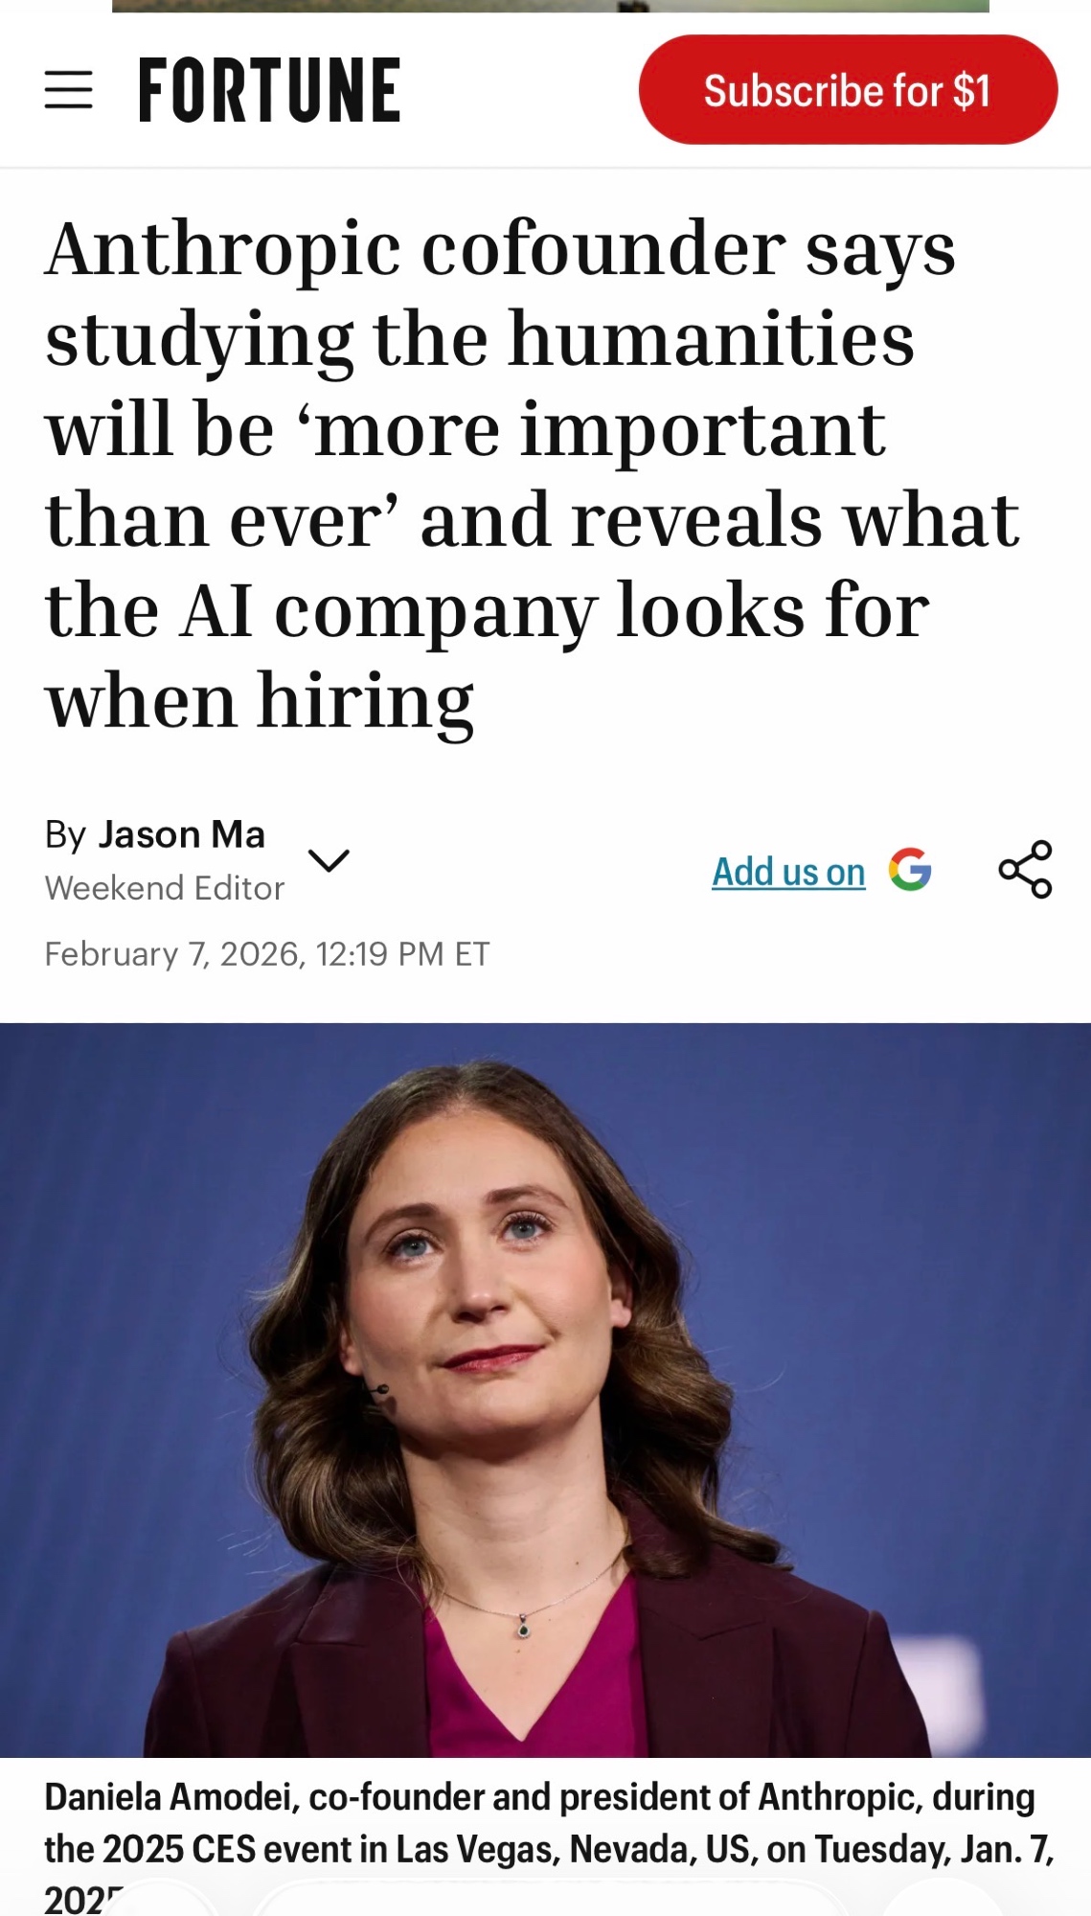Tap the photo caption about CES event
The width and height of the screenshot is (1091, 1916).
[549, 1847]
